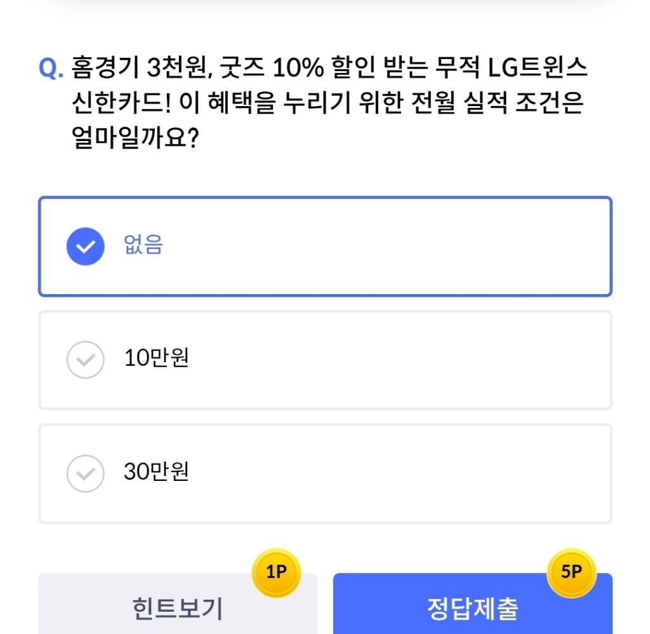Viewport: 650px width, 634px height.
Task: Click the blue checkmark icon beside 없음
Action: point(85,246)
